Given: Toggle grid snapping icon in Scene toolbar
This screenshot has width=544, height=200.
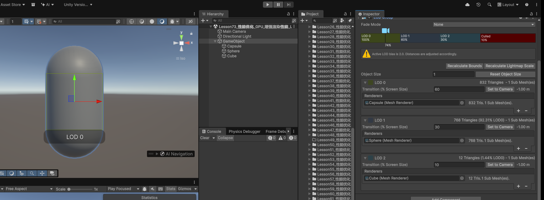Looking at the screenshot, I should 39,21.
